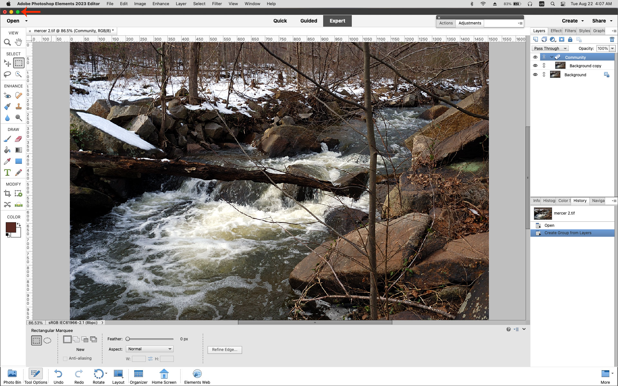
Task: Click the Refine Edge button
Action: 225,350
